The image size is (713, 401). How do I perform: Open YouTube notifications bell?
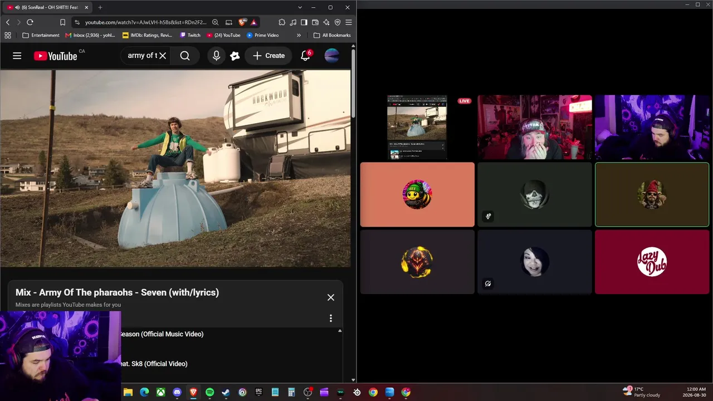tap(305, 56)
